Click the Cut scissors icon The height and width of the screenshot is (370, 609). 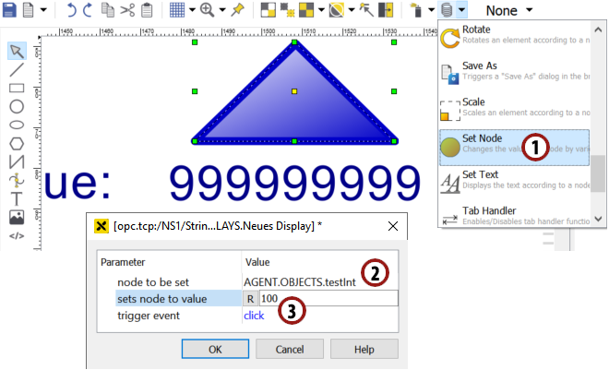click(x=126, y=11)
